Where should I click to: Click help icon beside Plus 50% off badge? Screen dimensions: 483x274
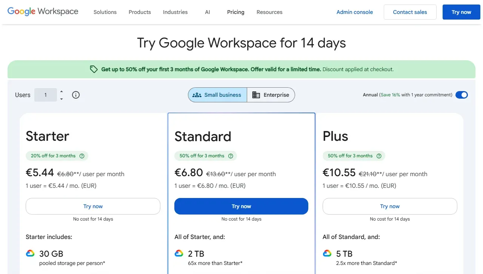point(379,156)
